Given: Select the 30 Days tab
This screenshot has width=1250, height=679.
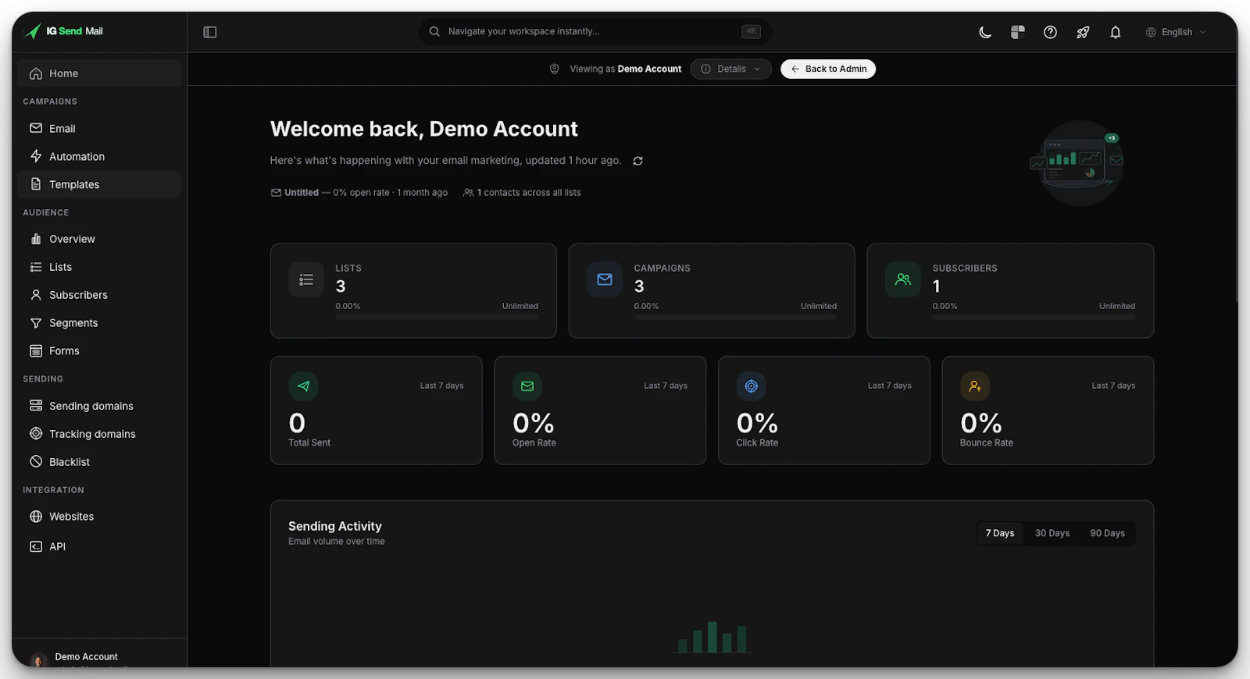Looking at the screenshot, I should pyautogui.click(x=1052, y=533).
